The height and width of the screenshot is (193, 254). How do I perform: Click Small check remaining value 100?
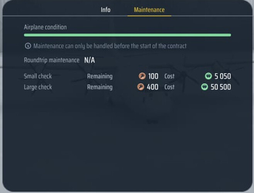[x=153, y=76]
